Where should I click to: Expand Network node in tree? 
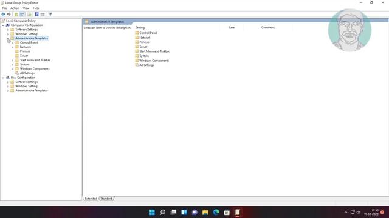(x=12, y=47)
